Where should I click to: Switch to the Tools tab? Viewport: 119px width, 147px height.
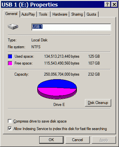[43, 14]
